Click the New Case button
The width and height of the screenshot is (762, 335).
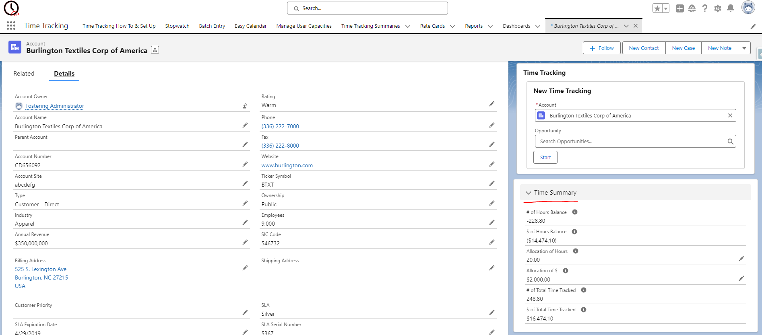tap(684, 48)
